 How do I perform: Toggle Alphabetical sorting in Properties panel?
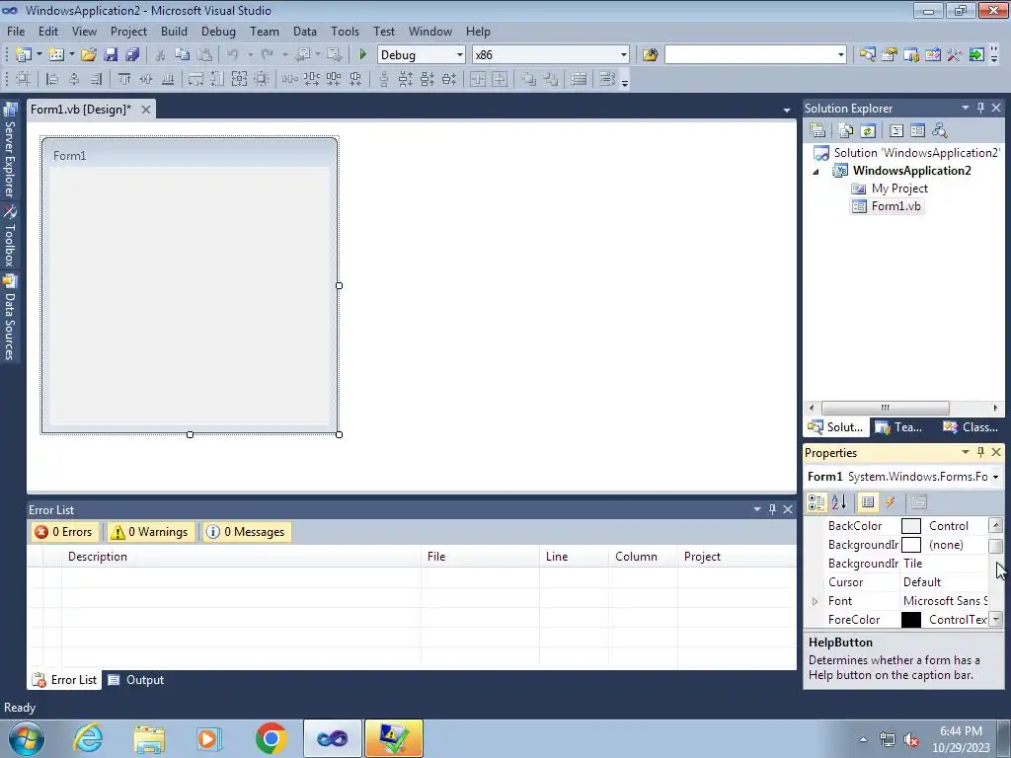pyautogui.click(x=839, y=502)
